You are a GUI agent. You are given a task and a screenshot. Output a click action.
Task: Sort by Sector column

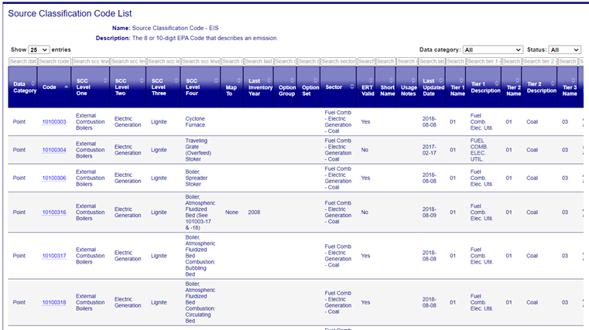point(338,87)
